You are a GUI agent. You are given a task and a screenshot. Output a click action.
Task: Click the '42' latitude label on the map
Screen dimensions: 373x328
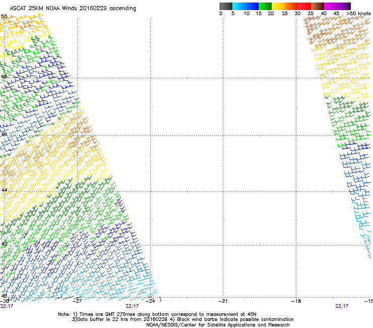(x=4, y=244)
